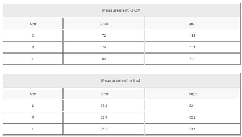The width and height of the screenshot is (242, 137).
Task: Select size M row label in CM table
Action: click(x=33, y=47)
